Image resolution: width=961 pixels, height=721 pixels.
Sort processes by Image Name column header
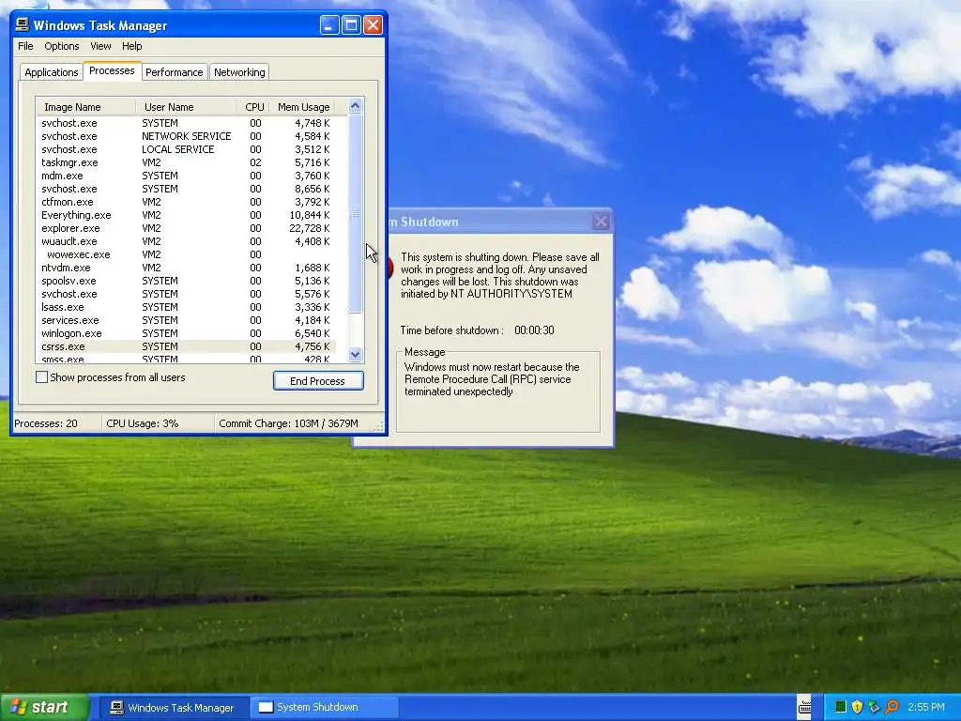85,107
